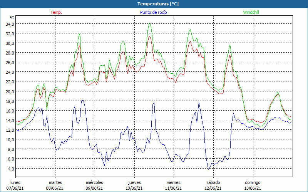Click the 'Temperaturas [°C]' chart title
The height and width of the screenshot is (192, 308).
(158, 4)
